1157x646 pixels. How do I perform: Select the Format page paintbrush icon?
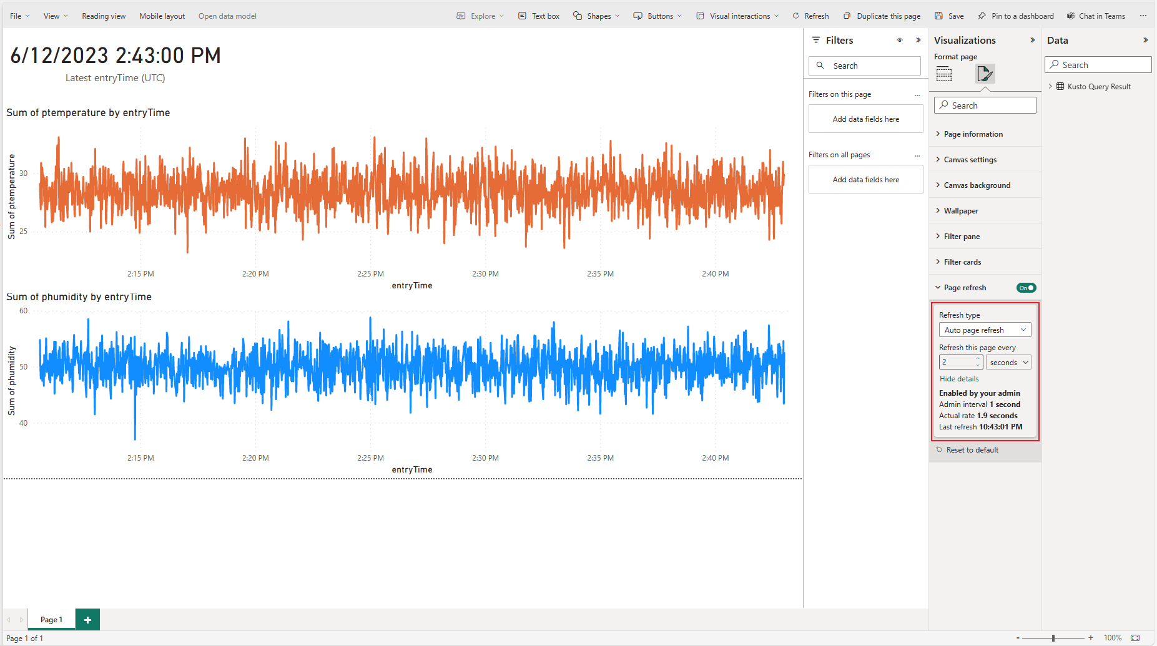[985, 74]
